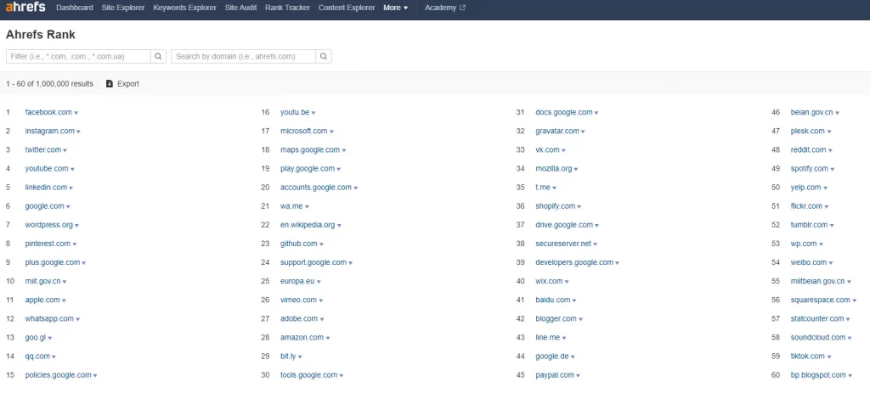
Task: Open the docs.google.com link
Action: [564, 112]
